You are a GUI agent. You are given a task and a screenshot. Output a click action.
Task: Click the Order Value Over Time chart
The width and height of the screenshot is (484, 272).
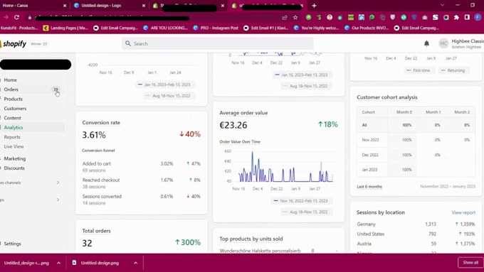coord(279,168)
